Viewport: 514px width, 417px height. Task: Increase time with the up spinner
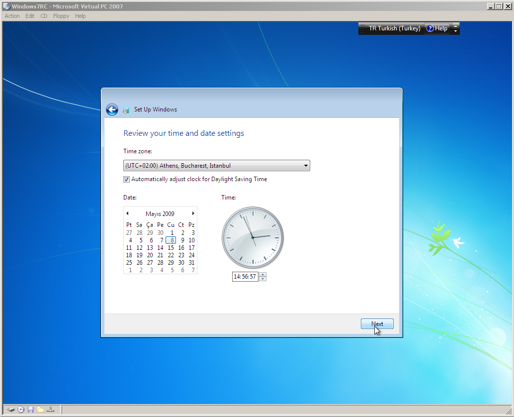pos(262,274)
